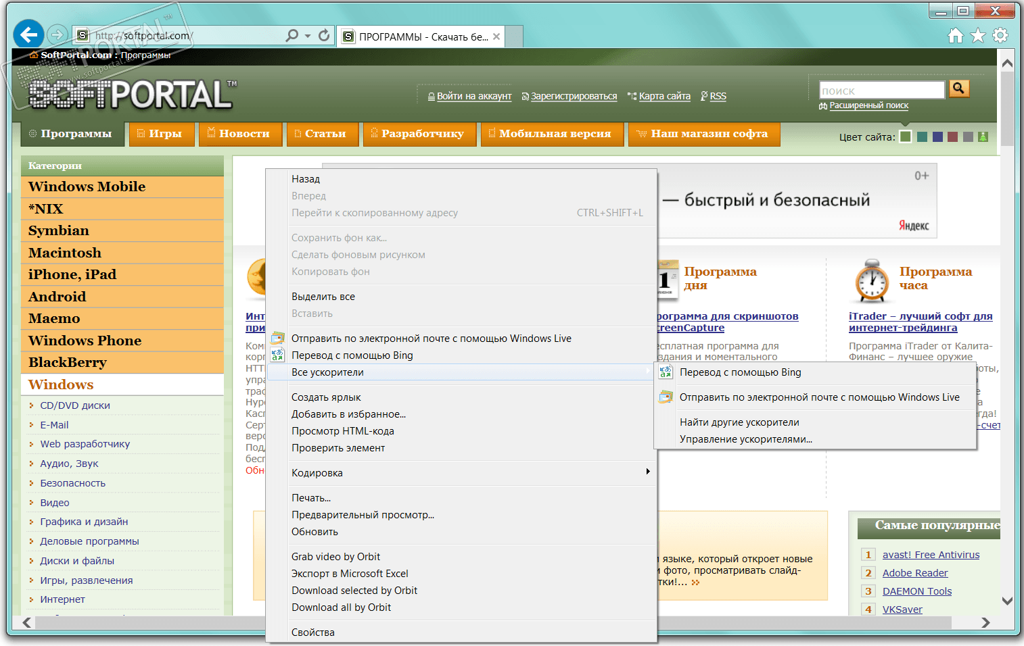Click the address bar magnifier search icon
The width and height of the screenshot is (1024, 646).
coord(292,35)
